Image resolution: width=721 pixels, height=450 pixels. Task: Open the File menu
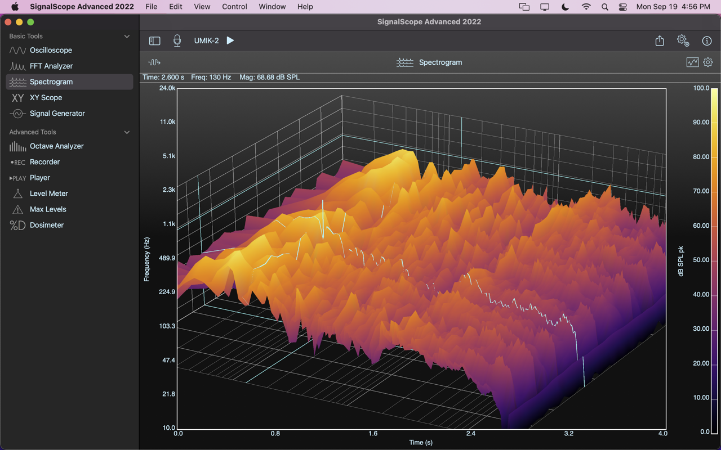pyautogui.click(x=152, y=7)
